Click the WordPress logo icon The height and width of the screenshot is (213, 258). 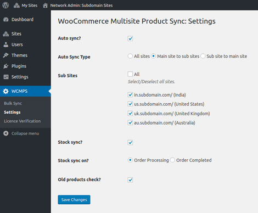tap(5, 5)
